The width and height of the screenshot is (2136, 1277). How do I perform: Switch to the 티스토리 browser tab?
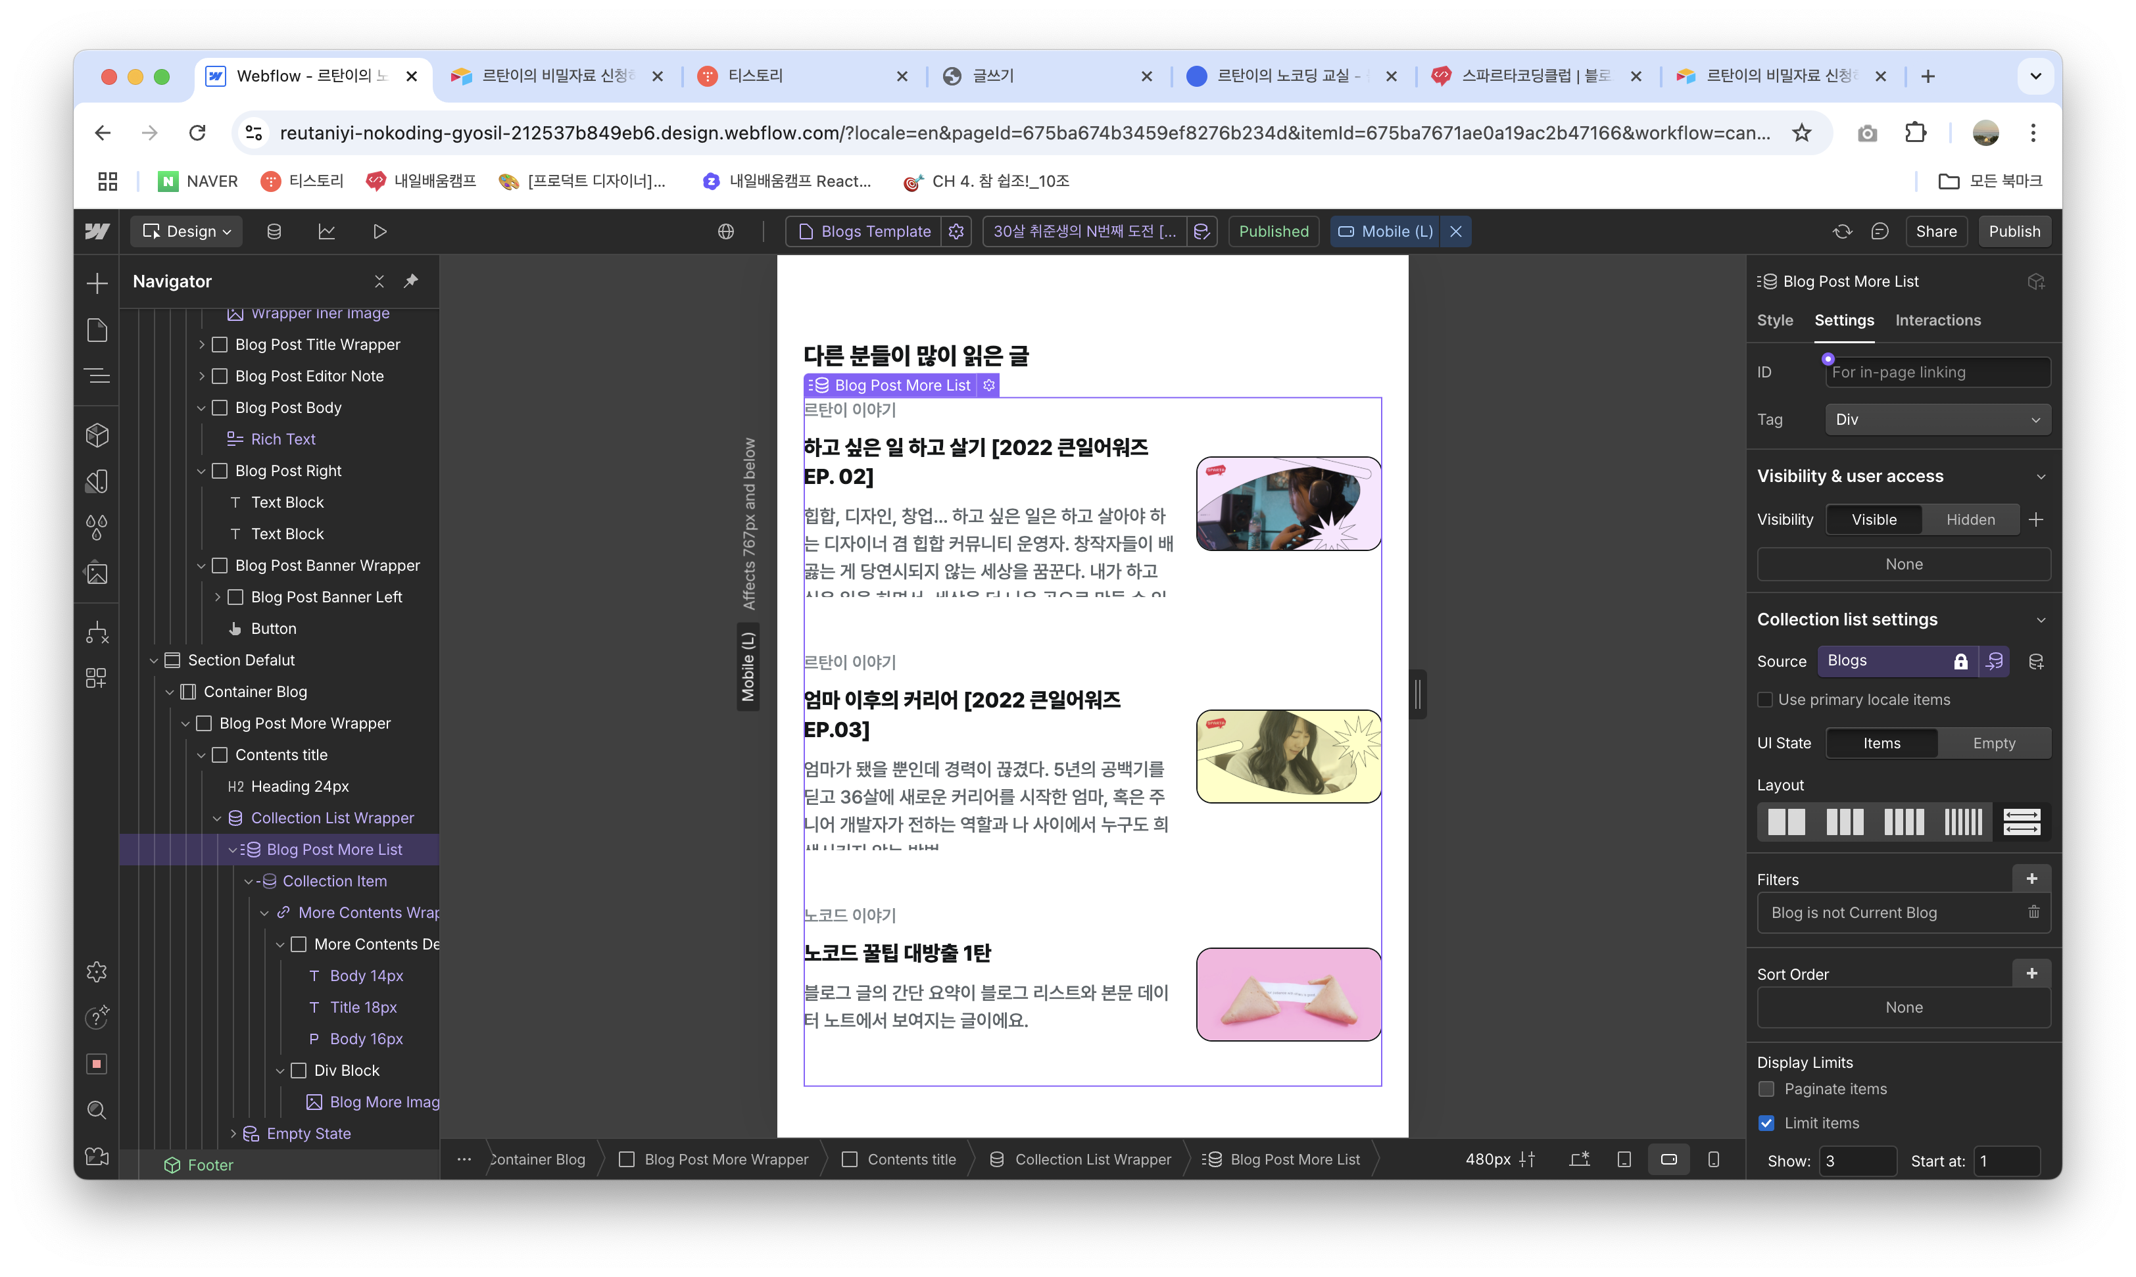(802, 76)
